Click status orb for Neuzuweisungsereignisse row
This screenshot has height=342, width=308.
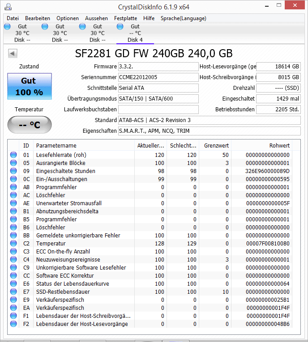13,260
